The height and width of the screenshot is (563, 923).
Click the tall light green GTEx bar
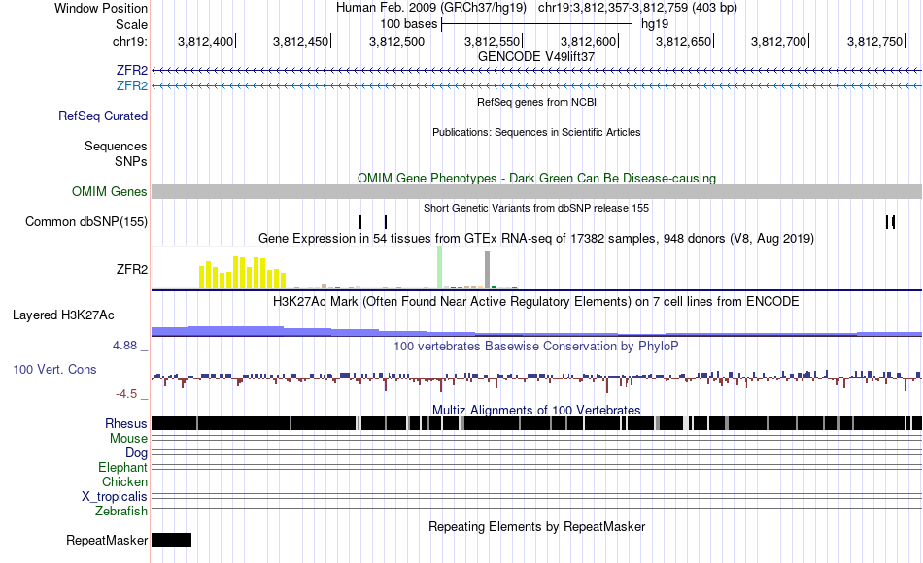tap(440, 267)
